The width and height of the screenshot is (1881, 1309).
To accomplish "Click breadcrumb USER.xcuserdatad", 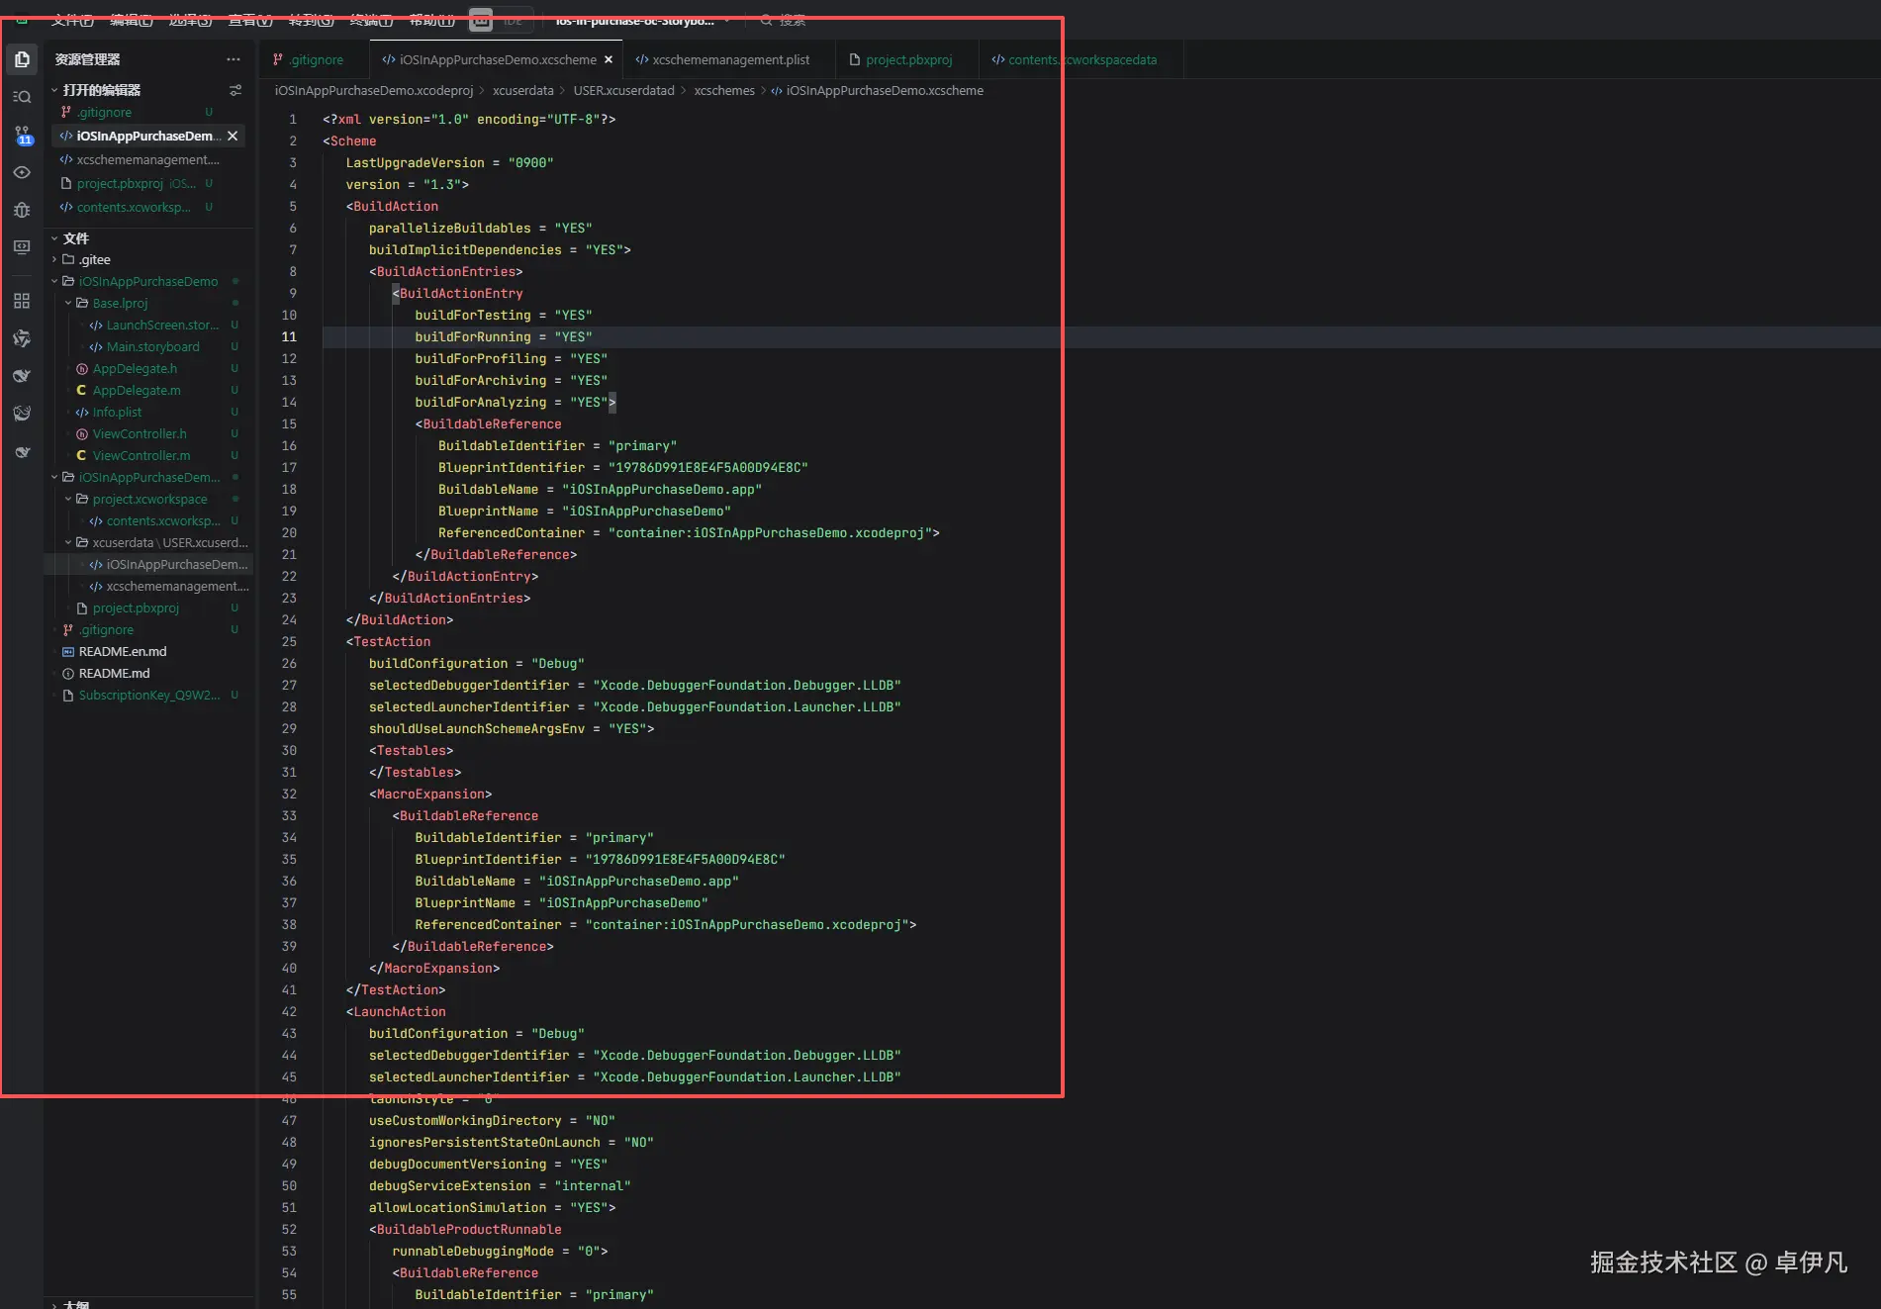I will [x=623, y=90].
